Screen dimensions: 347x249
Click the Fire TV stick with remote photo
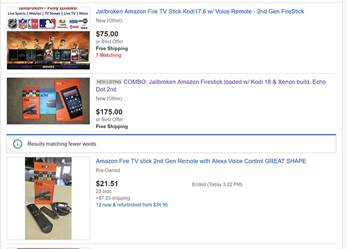[48, 198]
